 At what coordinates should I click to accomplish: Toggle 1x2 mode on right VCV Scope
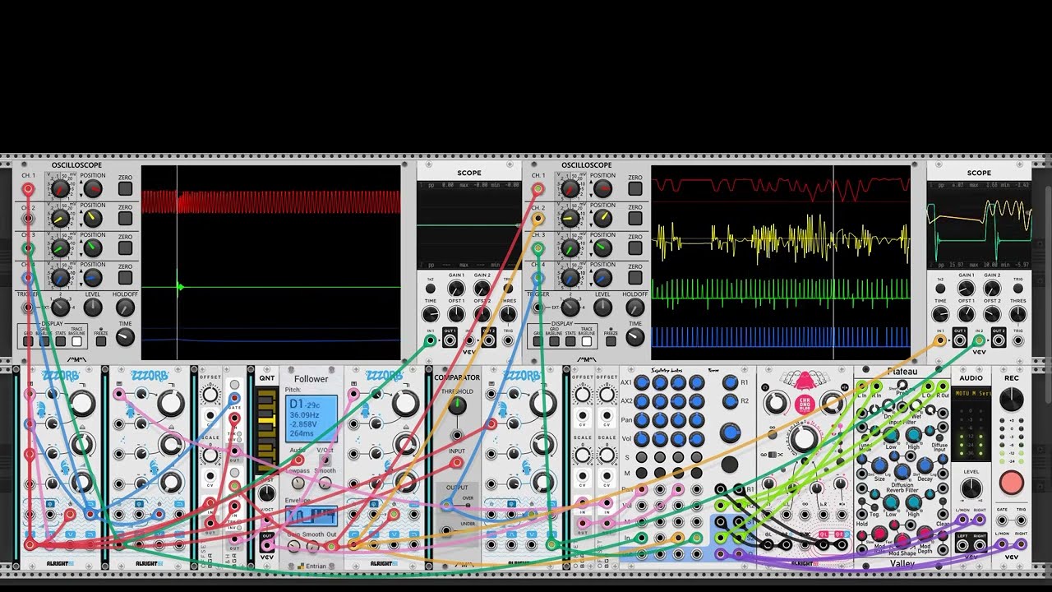(940, 289)
